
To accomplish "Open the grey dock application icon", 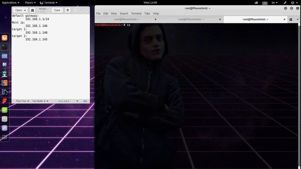I will [5, 119].
